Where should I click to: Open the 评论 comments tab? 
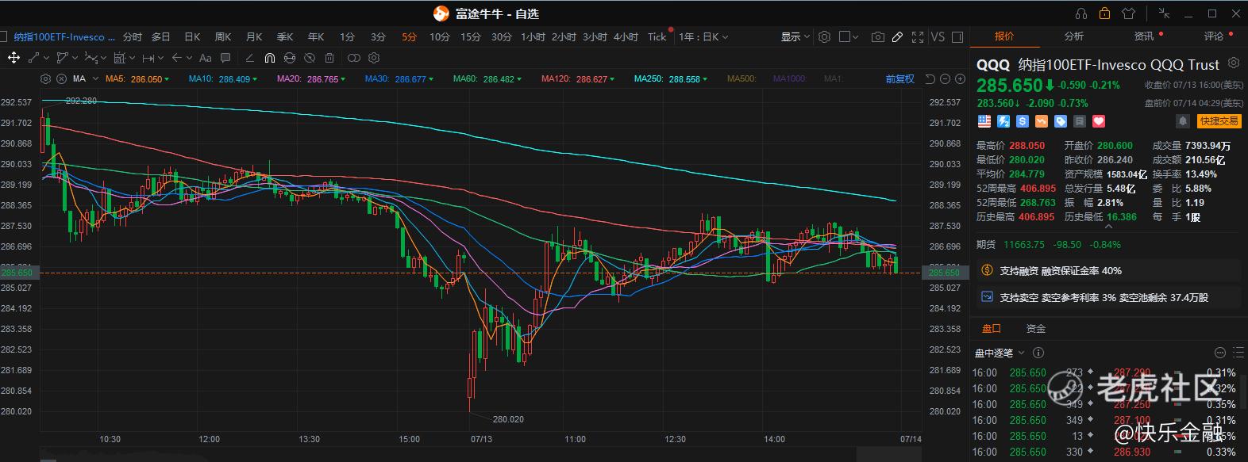tap(1214, 36)
